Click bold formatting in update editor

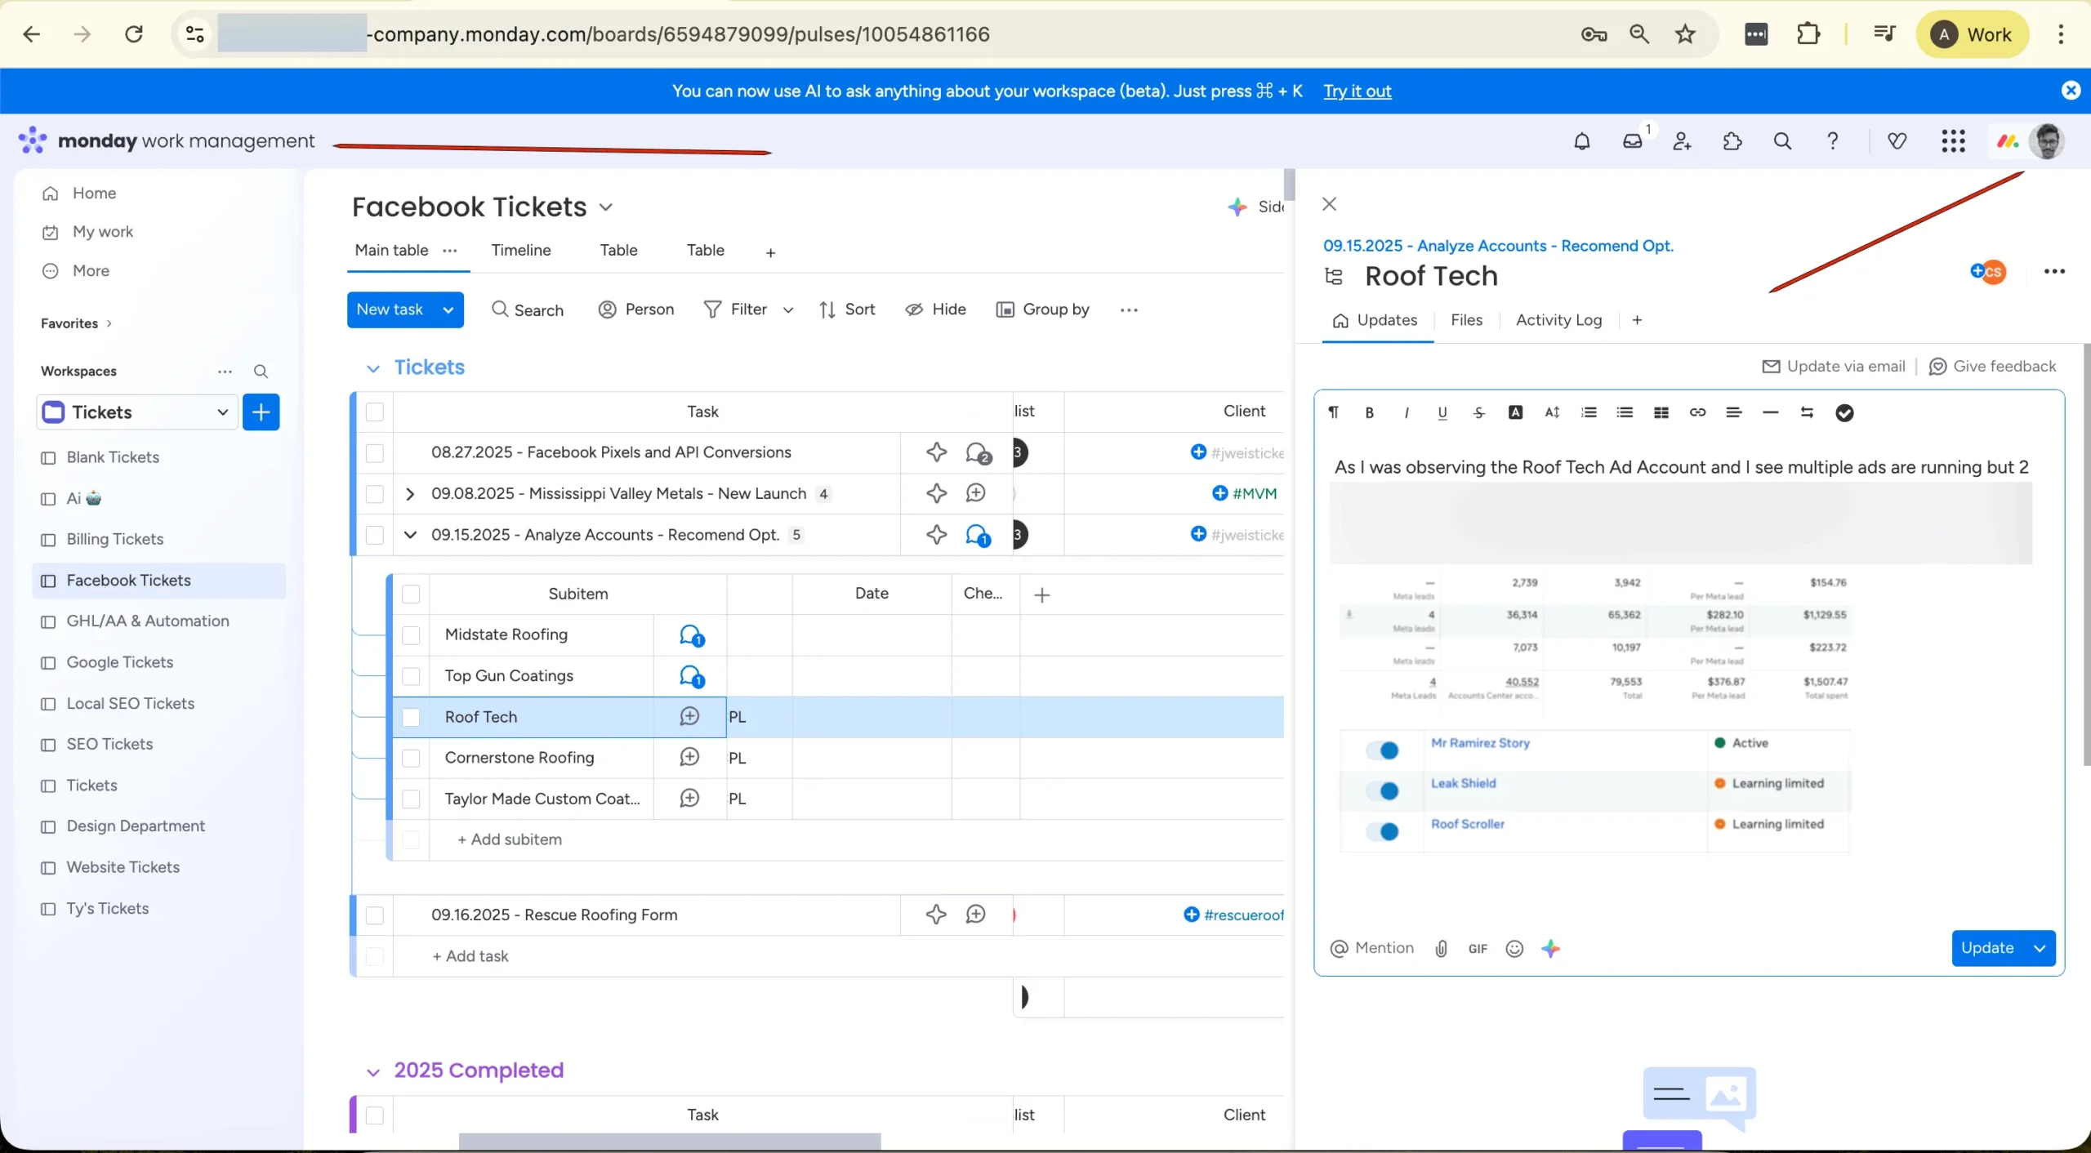pos(1370,413)
